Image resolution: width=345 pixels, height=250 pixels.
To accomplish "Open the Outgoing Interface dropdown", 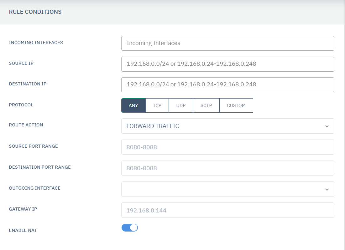I will [x=228, y=189].
